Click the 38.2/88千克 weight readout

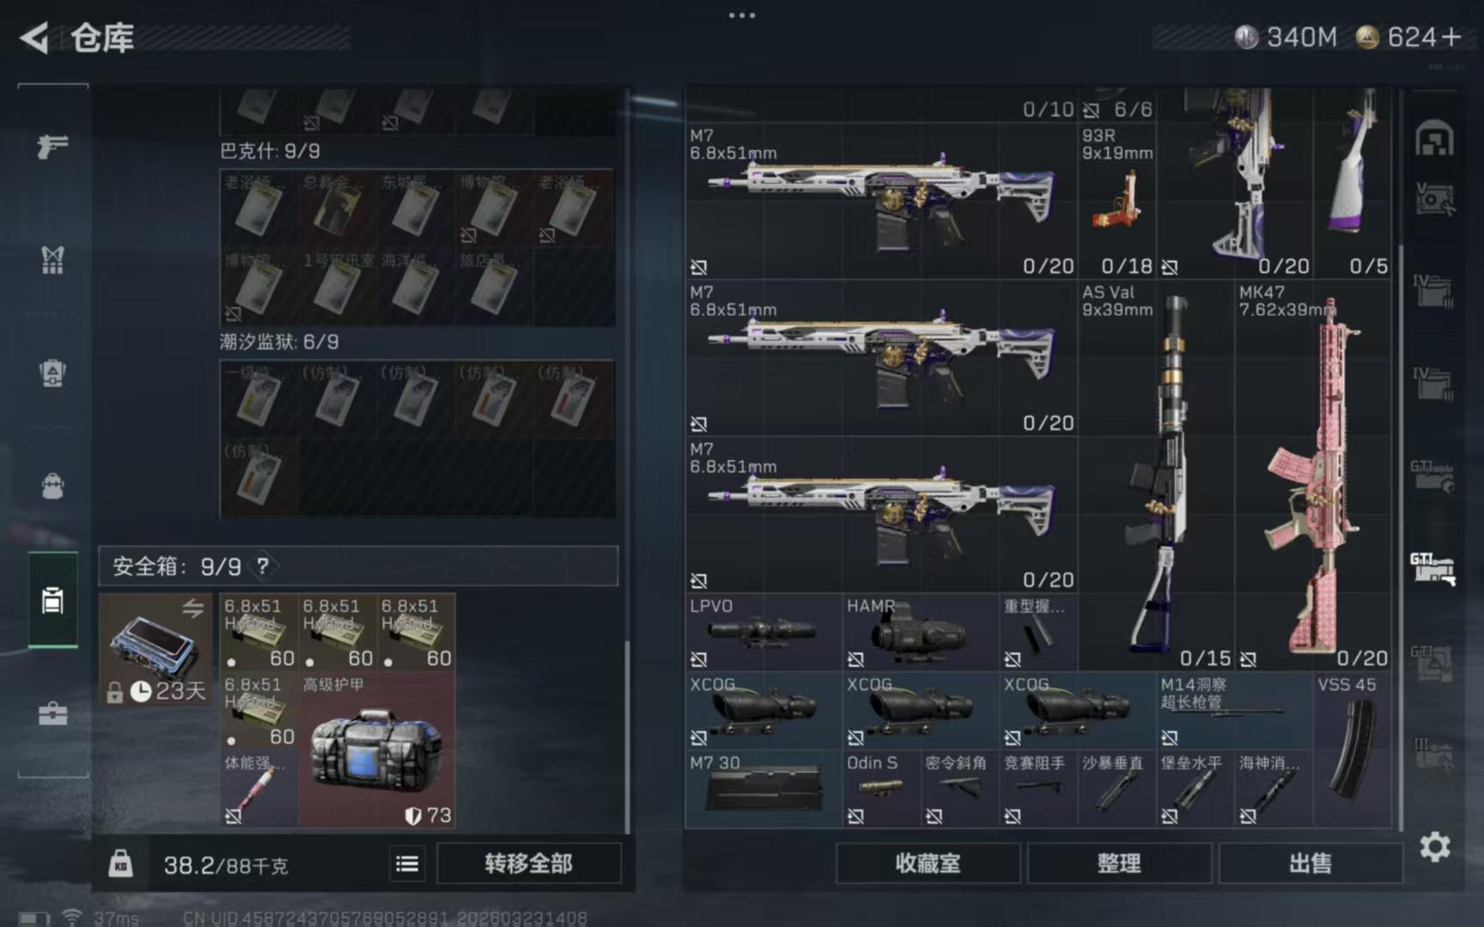pos(226,865)
